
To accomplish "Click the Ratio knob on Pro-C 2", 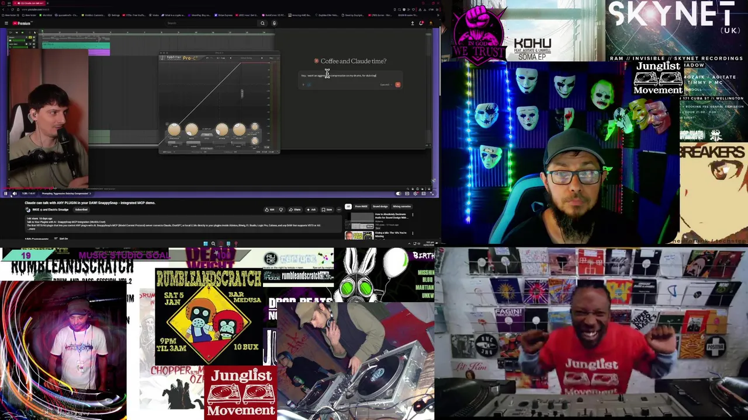I will pos(192,129).
